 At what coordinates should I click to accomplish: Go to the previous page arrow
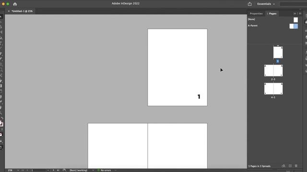click(x=27, y=170)
